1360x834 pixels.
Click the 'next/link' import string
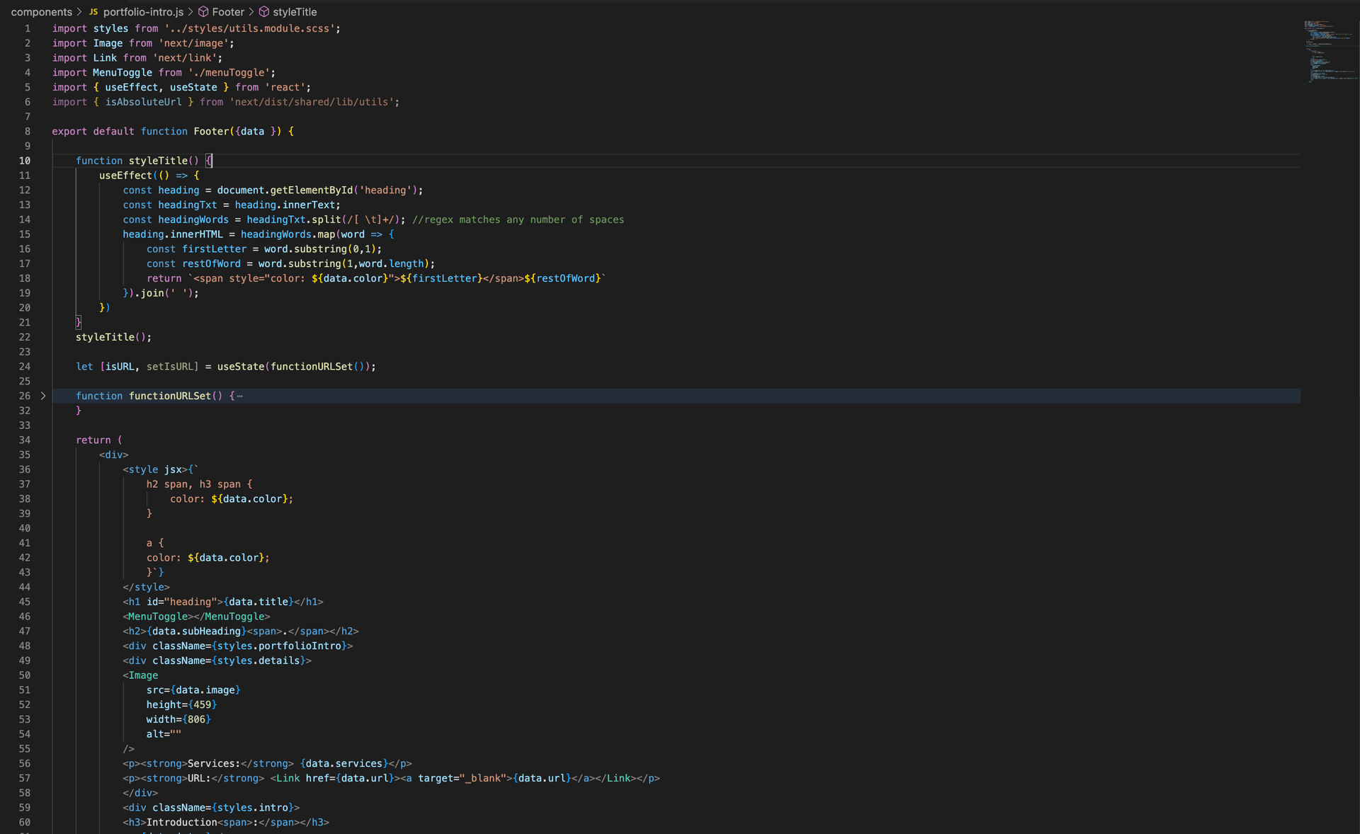coord(184,58)
